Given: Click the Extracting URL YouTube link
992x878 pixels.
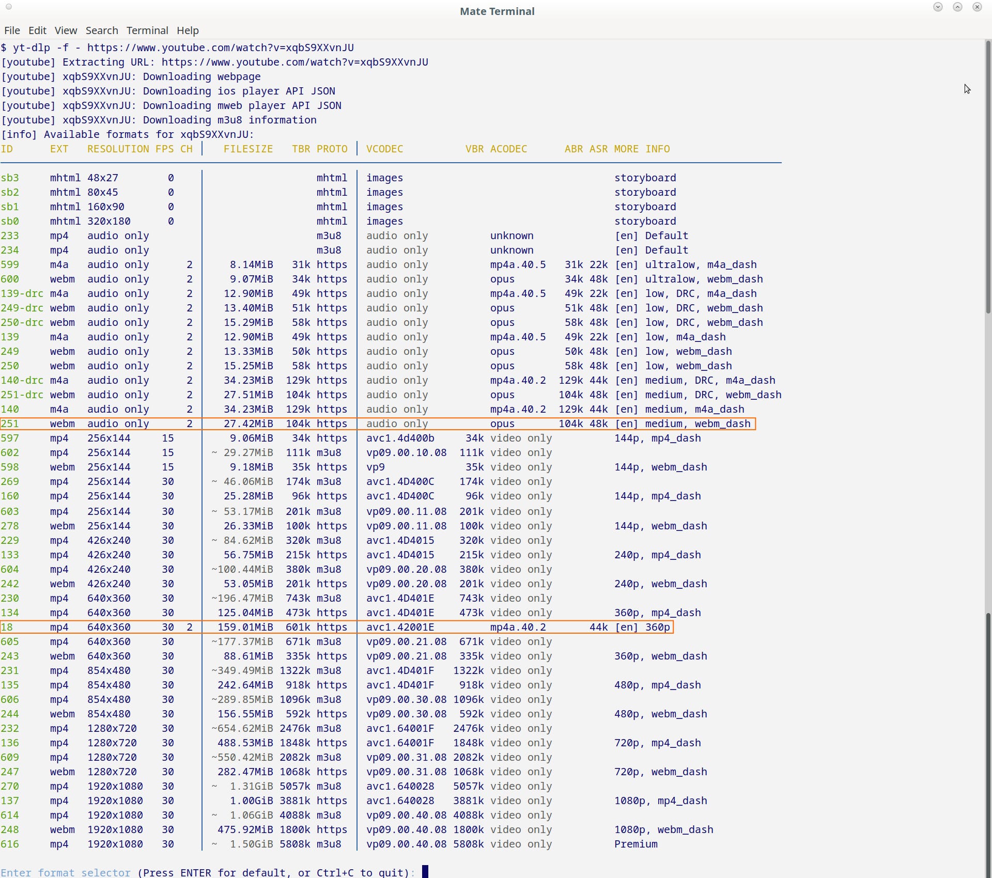Looking at the screenshot, I should [295, 62].
